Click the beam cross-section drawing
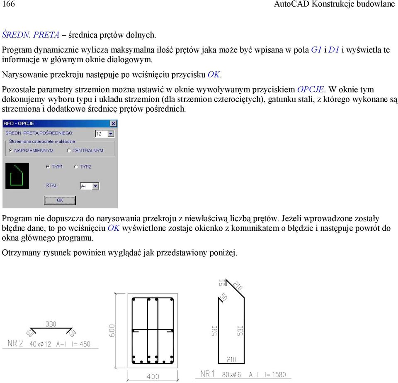398x383 pixels. coord(153,330)
